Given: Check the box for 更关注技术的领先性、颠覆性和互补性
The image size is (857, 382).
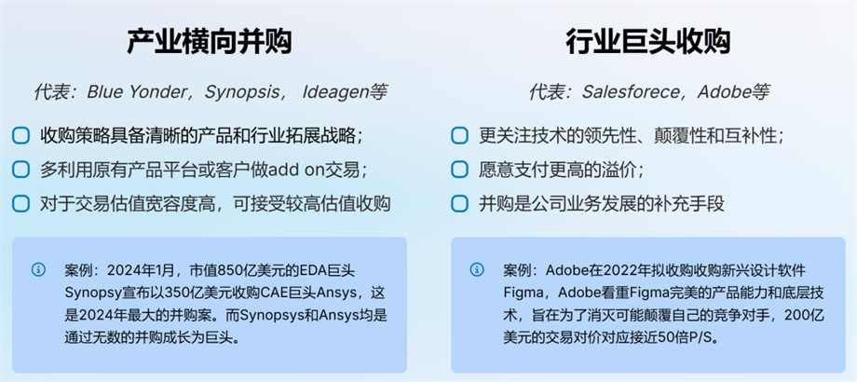Looking at the screenshot, I should 459,135.
